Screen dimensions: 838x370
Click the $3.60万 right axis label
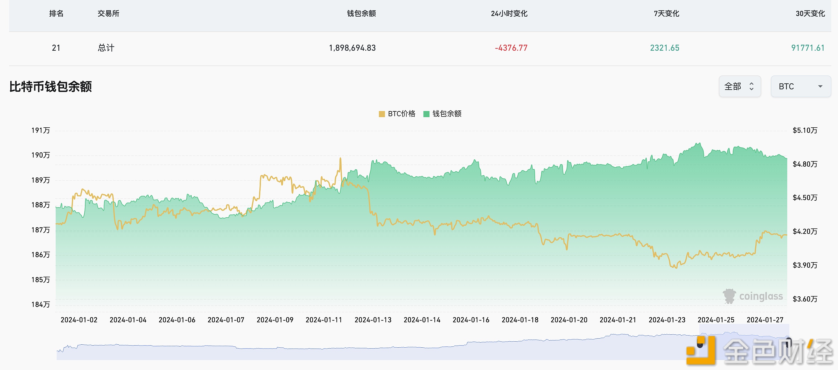point(805,299)
